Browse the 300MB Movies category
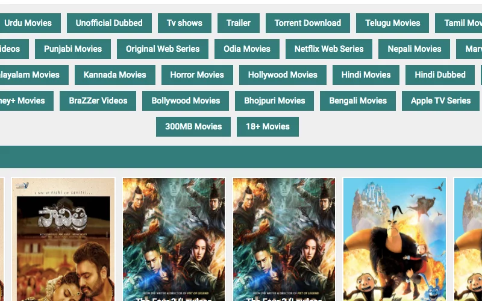 pos(193,126)
